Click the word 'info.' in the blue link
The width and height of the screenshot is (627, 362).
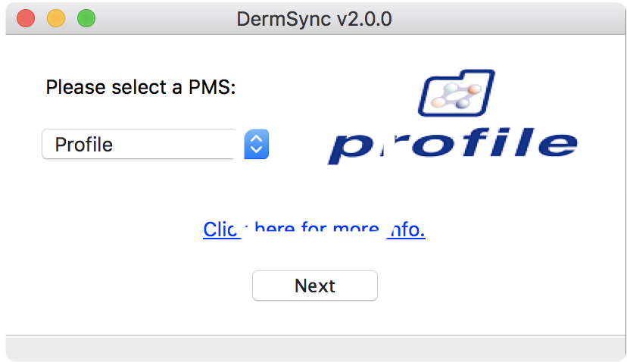coord(406,229)
